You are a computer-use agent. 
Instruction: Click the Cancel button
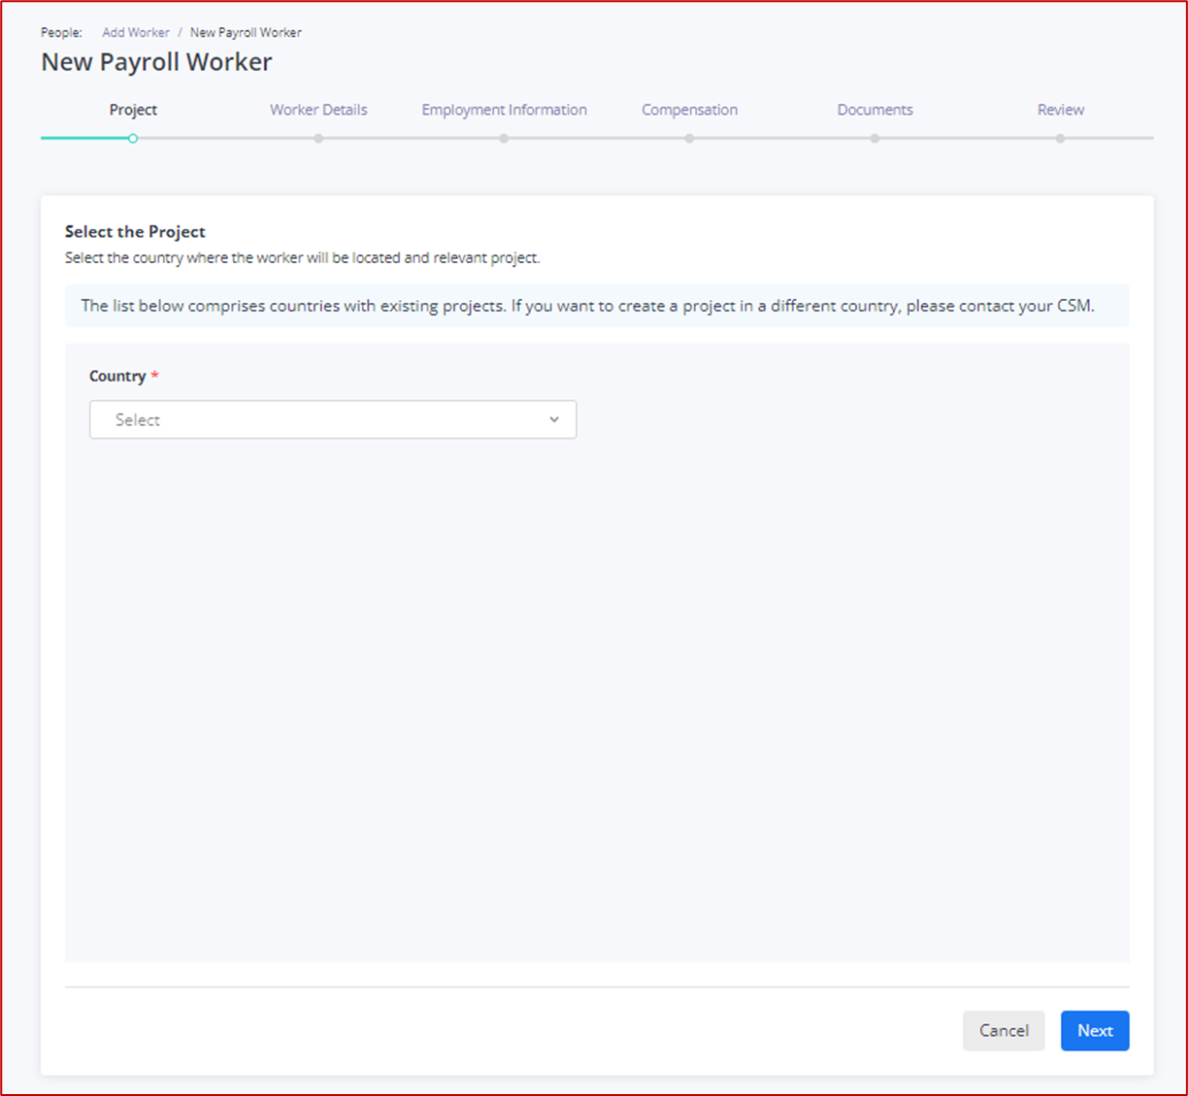coord(1004,1030)
